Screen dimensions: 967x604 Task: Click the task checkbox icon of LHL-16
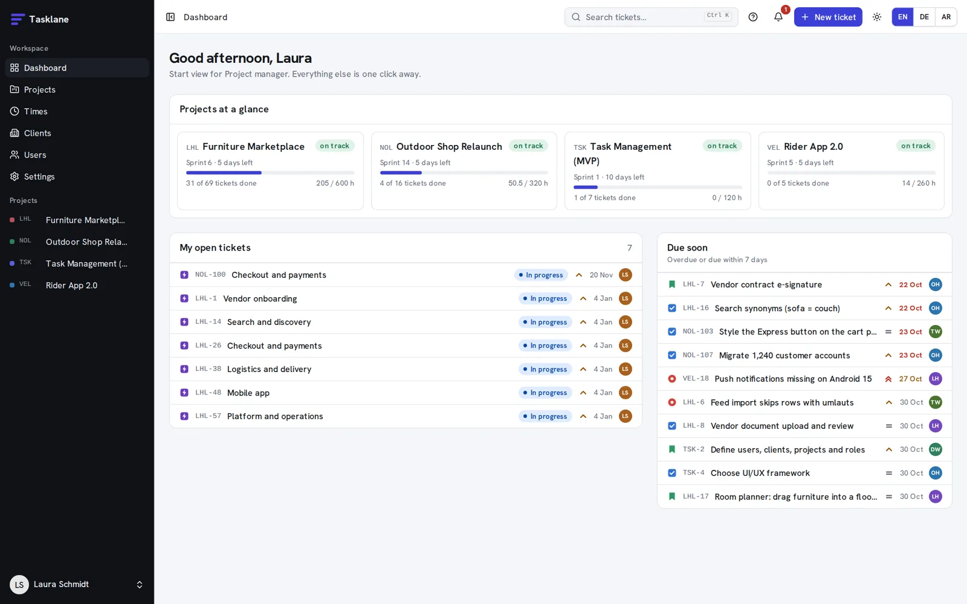pyautogui.click(x=672, y=308)
